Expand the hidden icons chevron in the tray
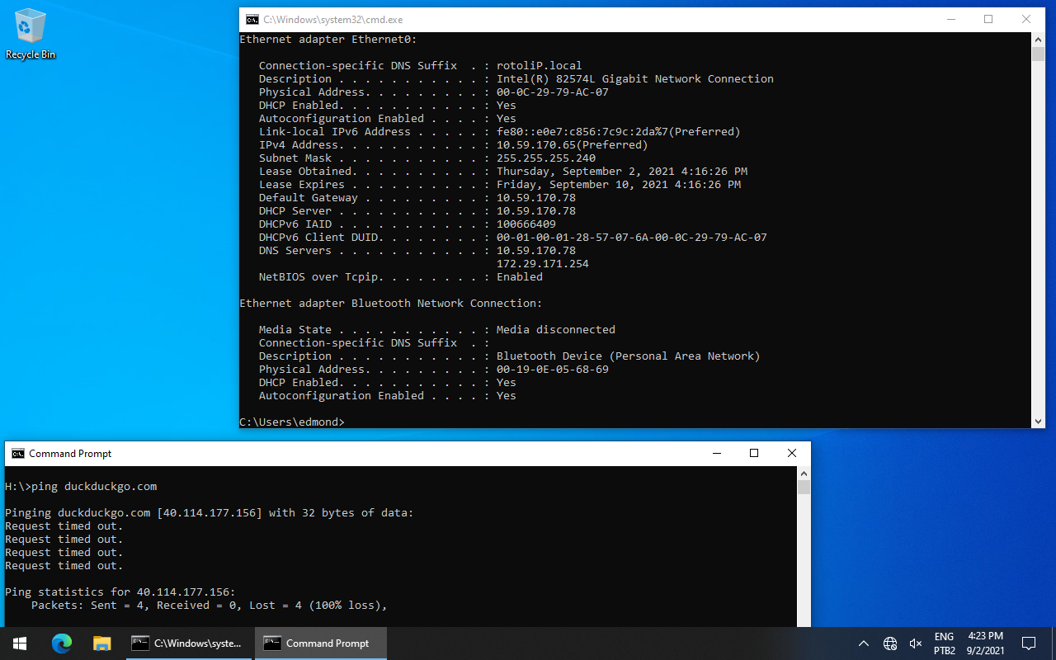 pos(864,643)
